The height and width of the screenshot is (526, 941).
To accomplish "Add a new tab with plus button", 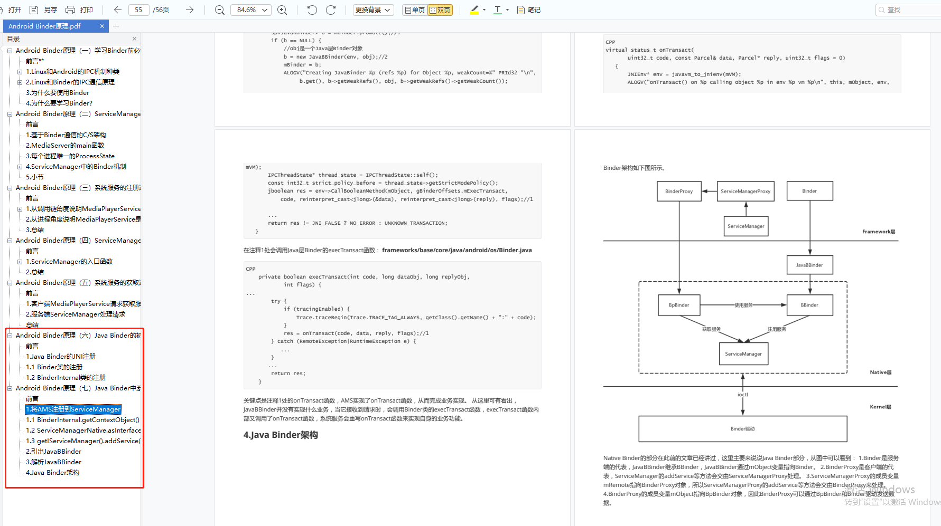I will point(116,26).
